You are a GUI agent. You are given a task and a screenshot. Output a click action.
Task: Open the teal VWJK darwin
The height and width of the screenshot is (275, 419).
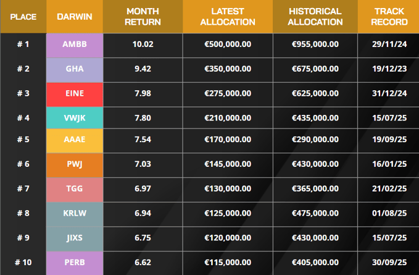(x=75, y=117)
